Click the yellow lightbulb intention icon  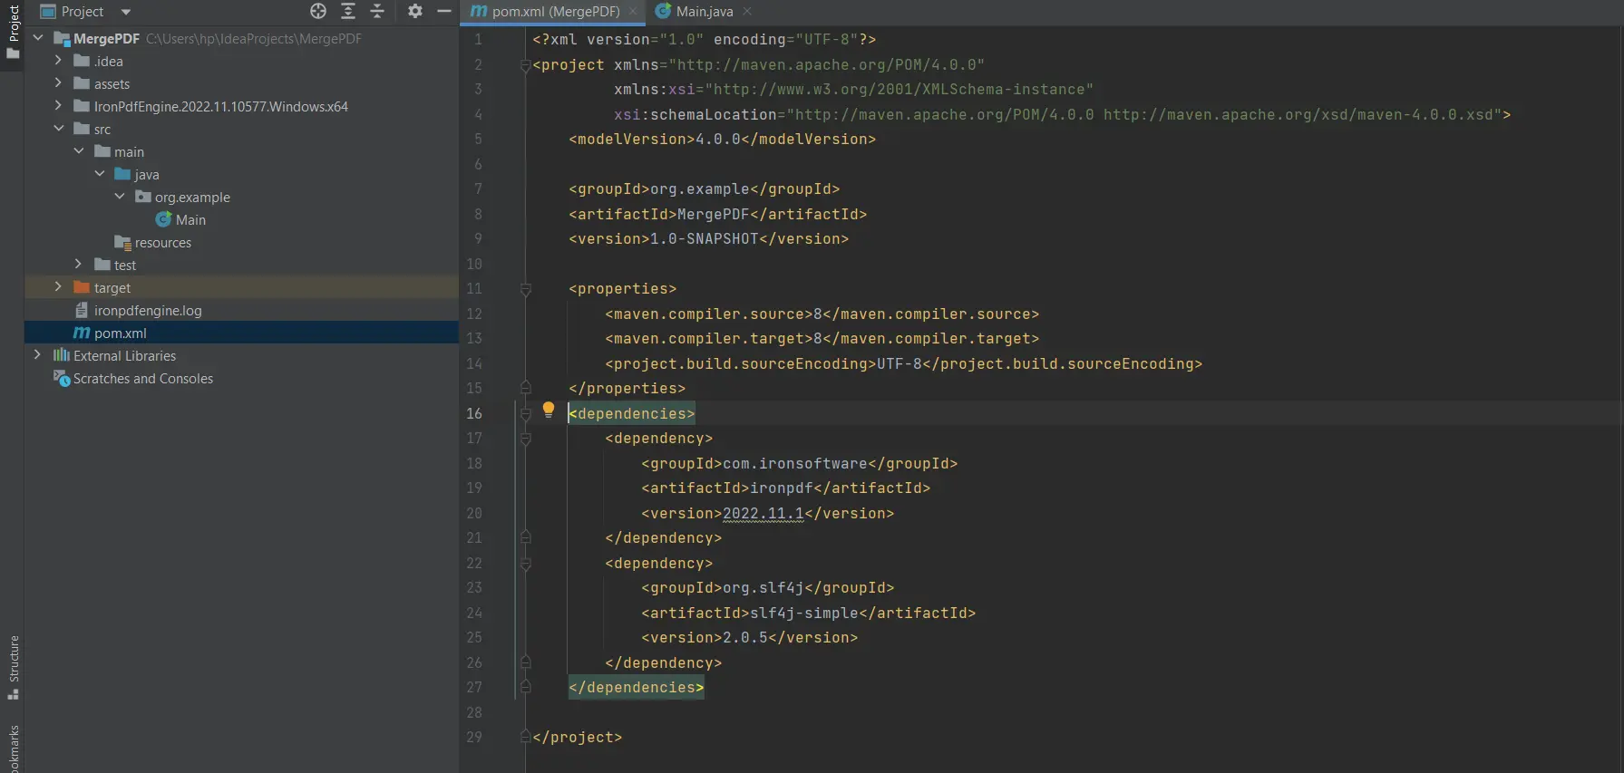[549, 410]
